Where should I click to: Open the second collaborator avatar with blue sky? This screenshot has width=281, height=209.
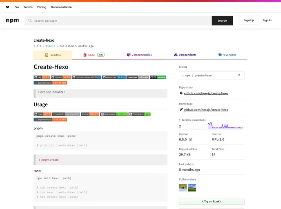[x=192, y=188]
